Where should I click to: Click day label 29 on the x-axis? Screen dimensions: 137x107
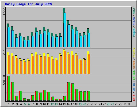pyautogui.click(x=120, y=104)
